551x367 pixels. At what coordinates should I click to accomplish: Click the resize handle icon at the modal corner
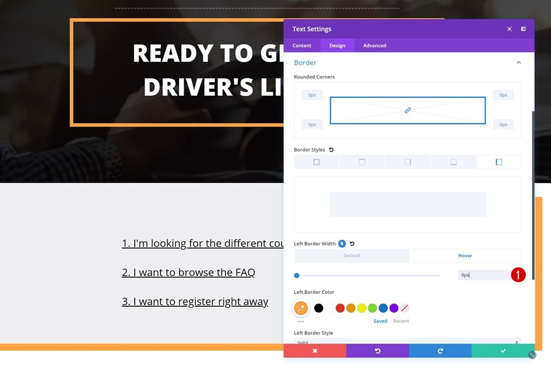point(532,355)
